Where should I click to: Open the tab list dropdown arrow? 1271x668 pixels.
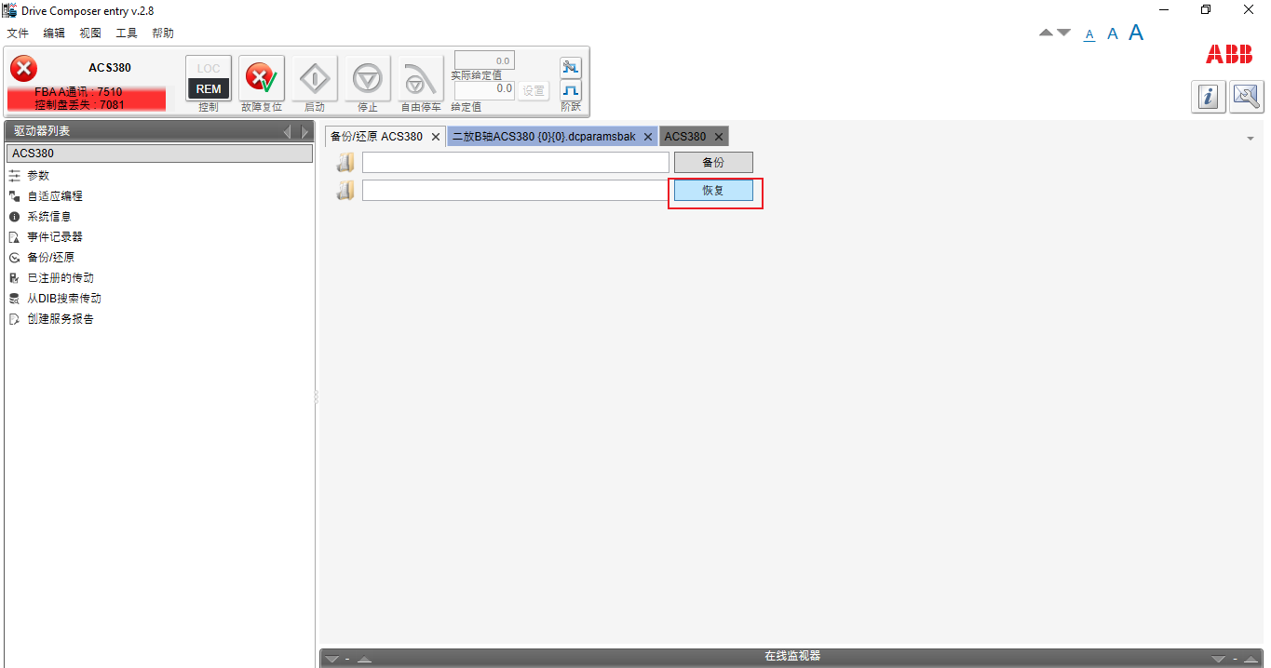[x=1251, y=139]
